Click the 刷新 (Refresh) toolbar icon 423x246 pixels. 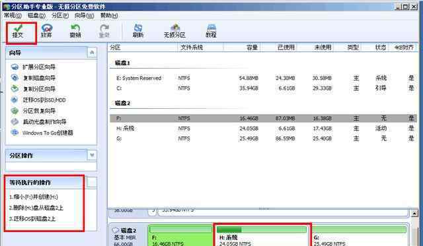(x=138, y=28)
